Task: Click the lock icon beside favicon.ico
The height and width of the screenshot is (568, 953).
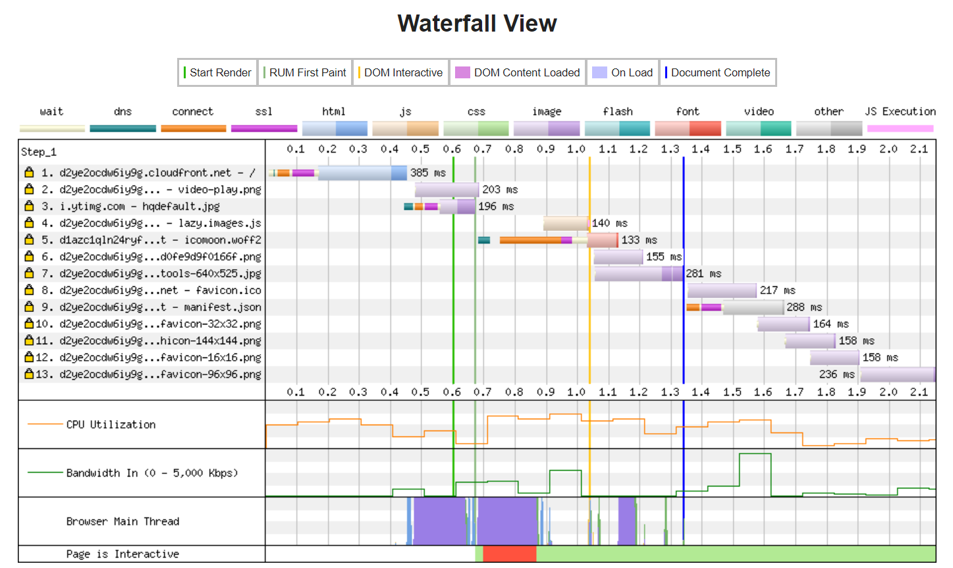Action: point(29,290)
